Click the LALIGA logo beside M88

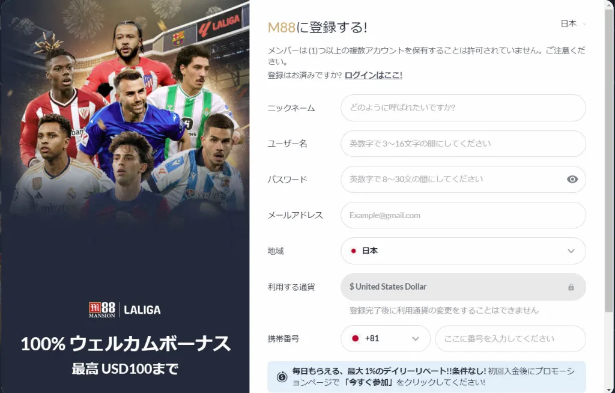[142, 310]
